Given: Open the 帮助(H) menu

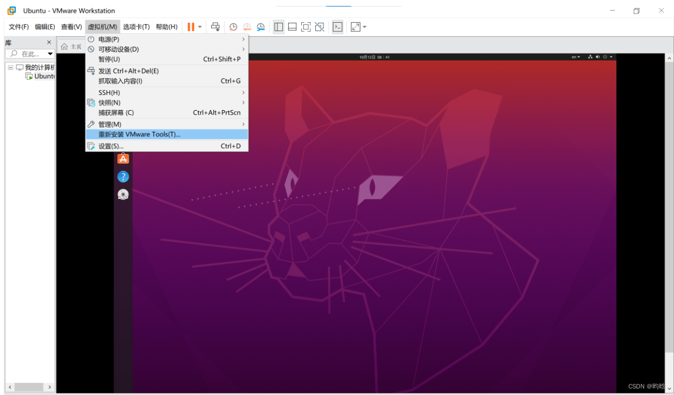Looking at the screenshot, I should 166,27.
